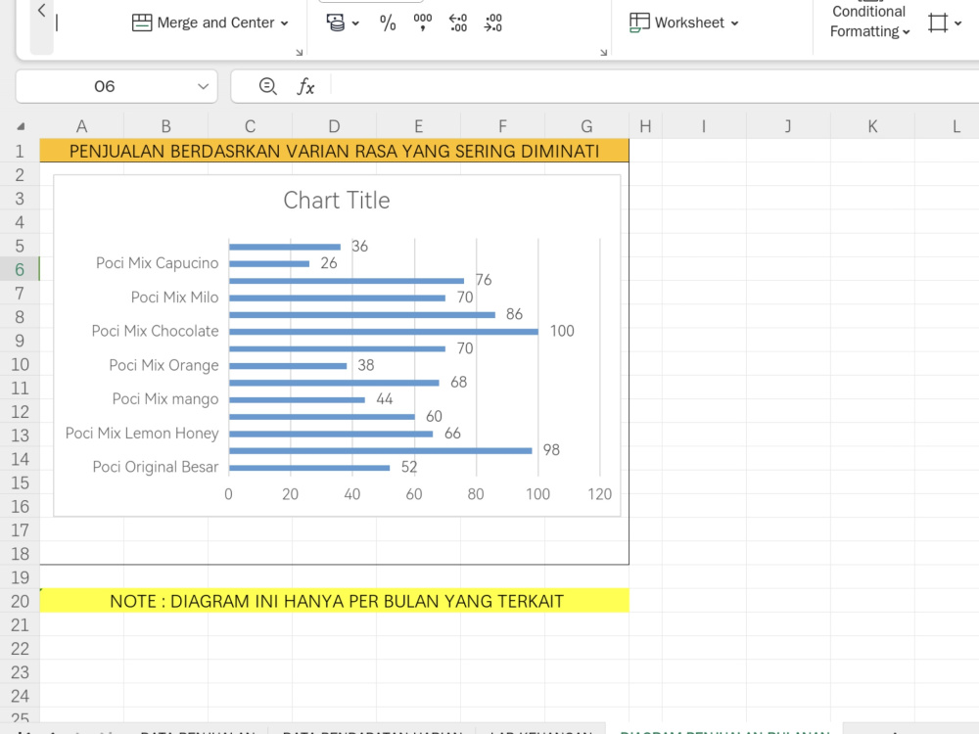Click data label 86 in chart
979x734 pixels.
click(x=515, y=314)
